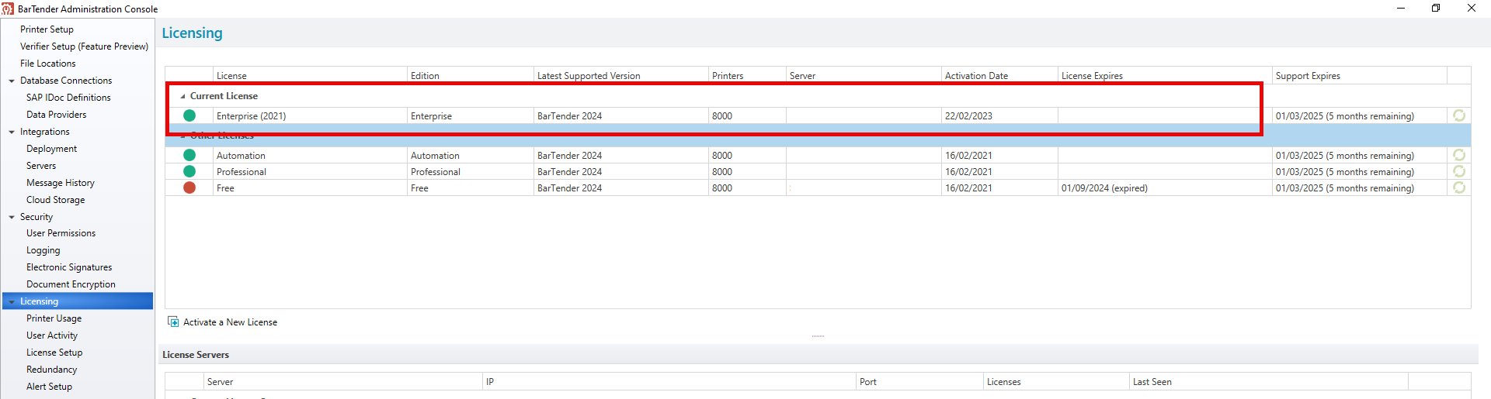Sort by License Expires column header
This screenshot has width=1491, height=399.
pos(1165,76)
